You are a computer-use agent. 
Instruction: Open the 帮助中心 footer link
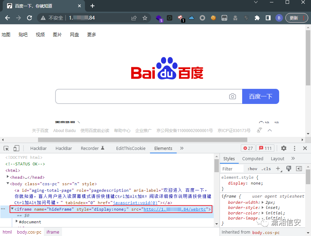[x=122, y=130]
